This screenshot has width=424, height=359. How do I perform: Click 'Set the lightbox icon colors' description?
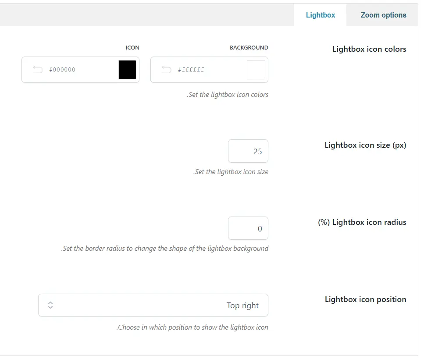click(228, 95)
